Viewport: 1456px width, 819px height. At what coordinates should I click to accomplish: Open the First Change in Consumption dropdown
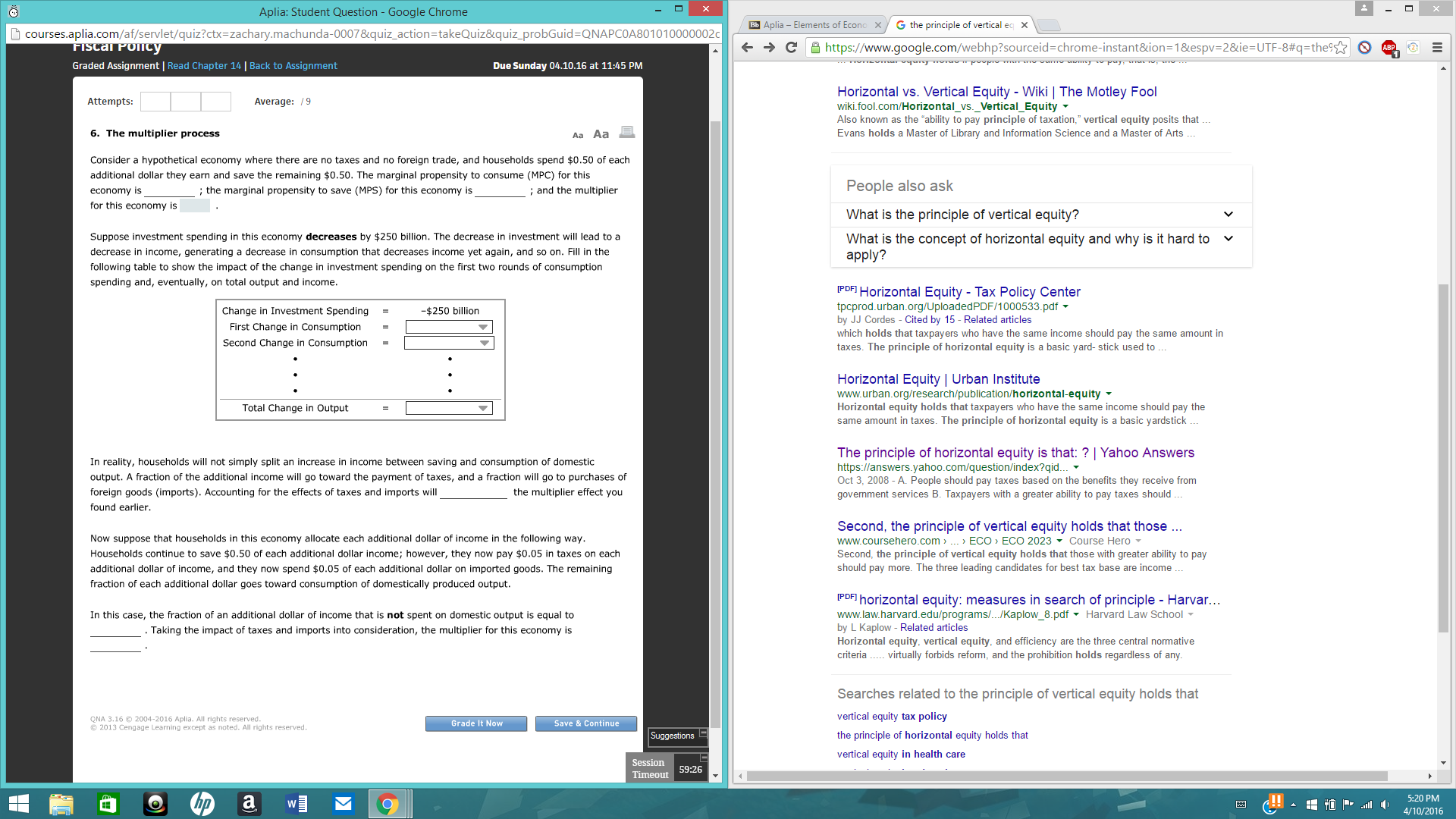(449, 327)
